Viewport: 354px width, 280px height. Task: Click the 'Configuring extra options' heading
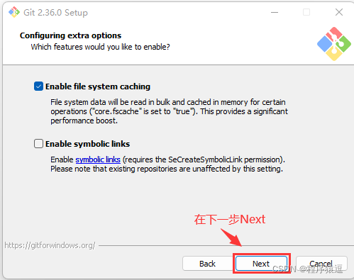(x=70, y=35)
